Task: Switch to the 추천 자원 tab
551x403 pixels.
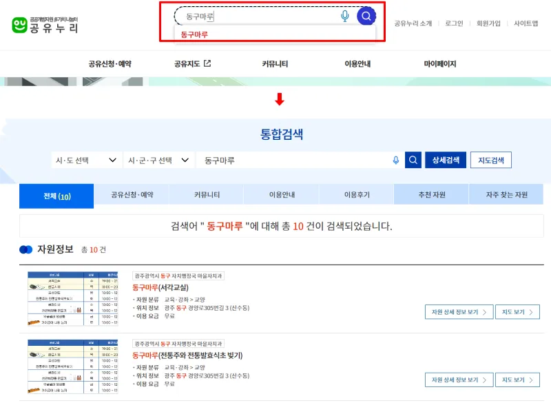Action: coord(431,196)
